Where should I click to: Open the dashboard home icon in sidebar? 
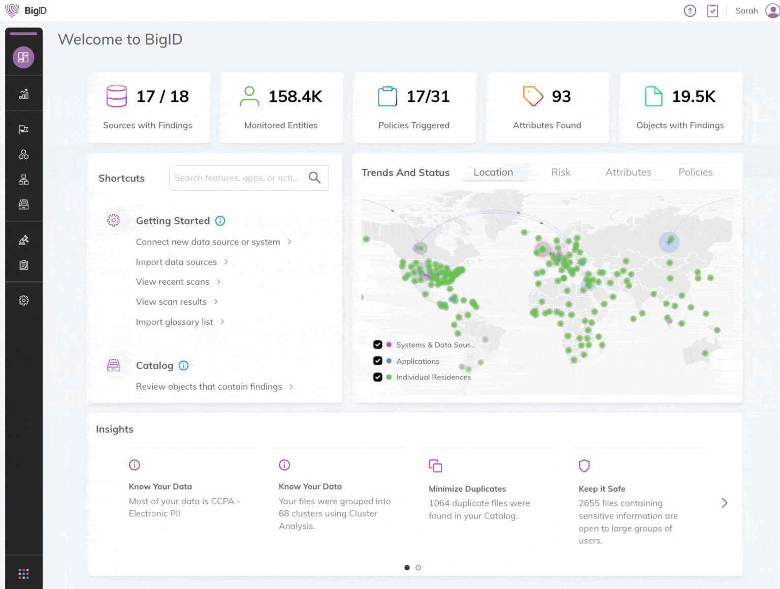23,57
